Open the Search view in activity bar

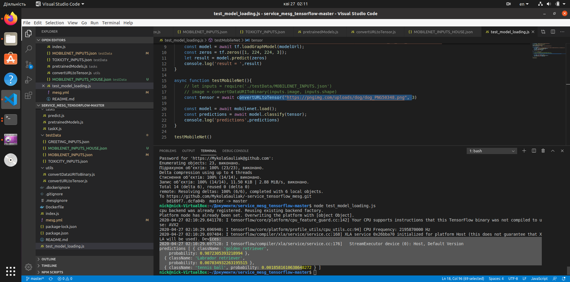click(x=28, y=49)
